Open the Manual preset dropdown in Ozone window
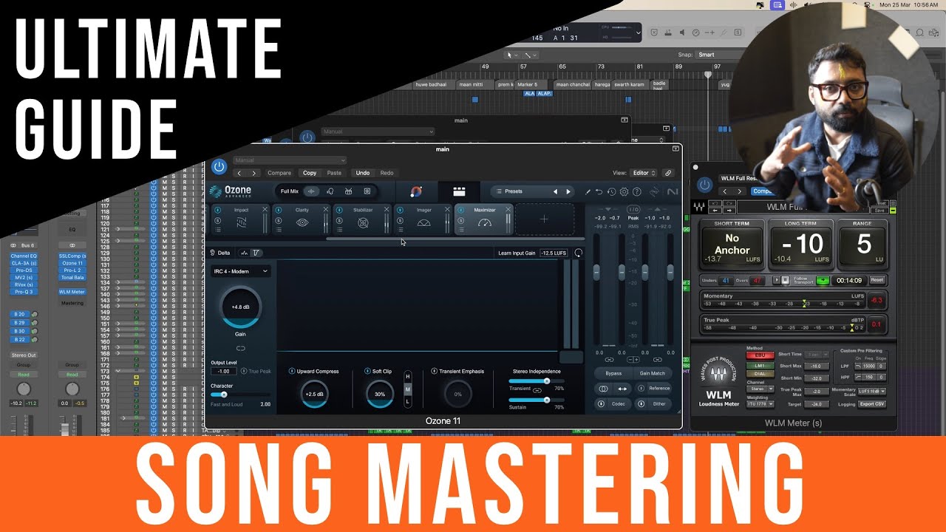 (x=290, y=160)
